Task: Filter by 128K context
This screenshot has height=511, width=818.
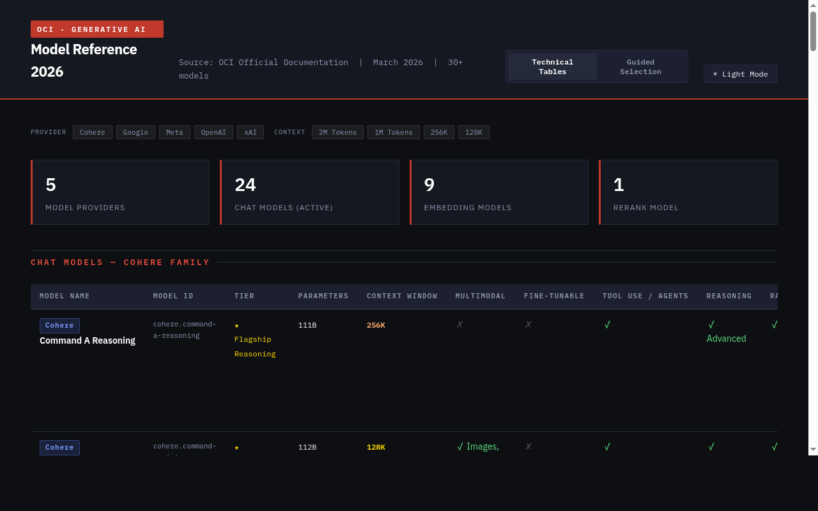Action: [x=474, y=132]
